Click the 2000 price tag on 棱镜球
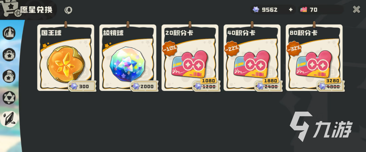Image resolution: width=366 pixels, height=152 pixels. [x=144, y=86]
